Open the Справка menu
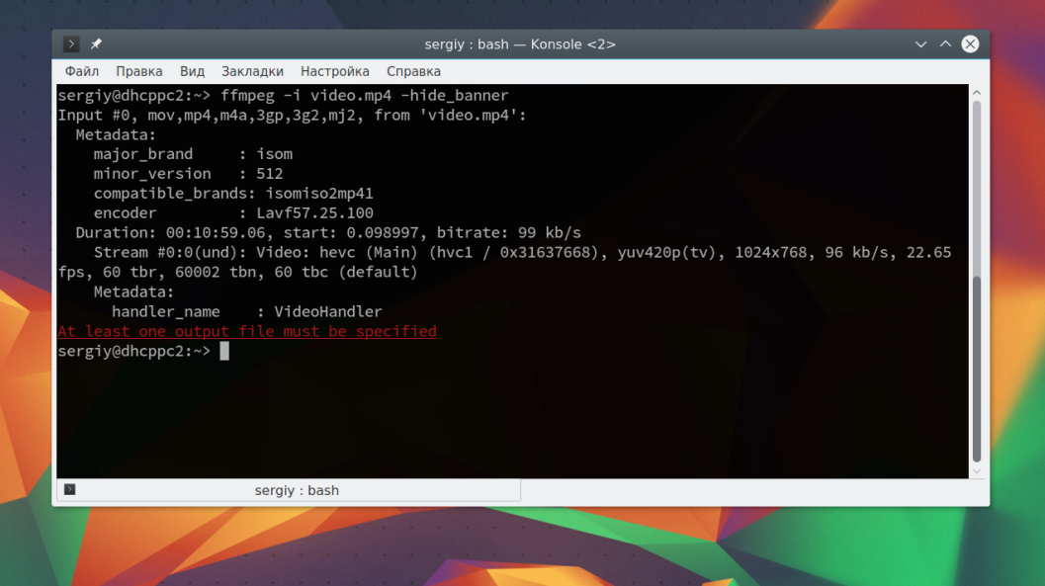The image size is (1045, 586). [413, 71]
